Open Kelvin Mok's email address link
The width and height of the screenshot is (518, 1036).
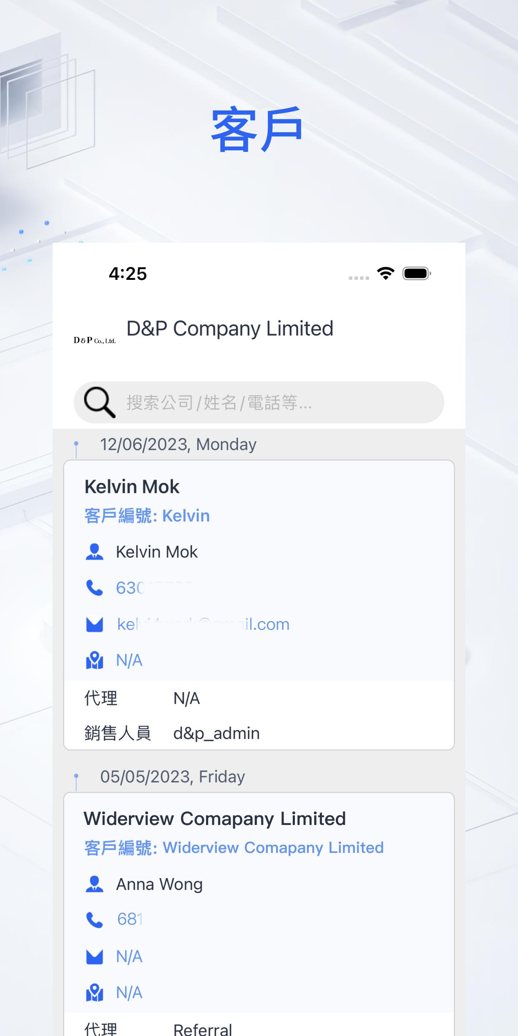pyautogui.click(x=203, y=624)
